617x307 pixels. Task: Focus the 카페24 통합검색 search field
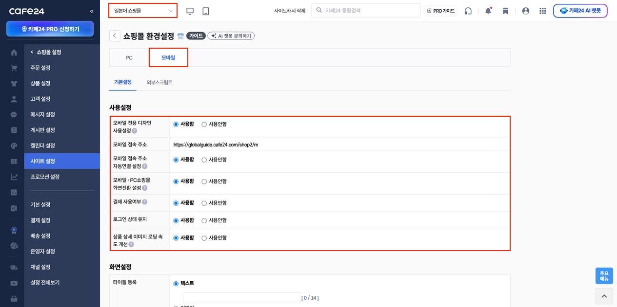(x=366, y=10)
